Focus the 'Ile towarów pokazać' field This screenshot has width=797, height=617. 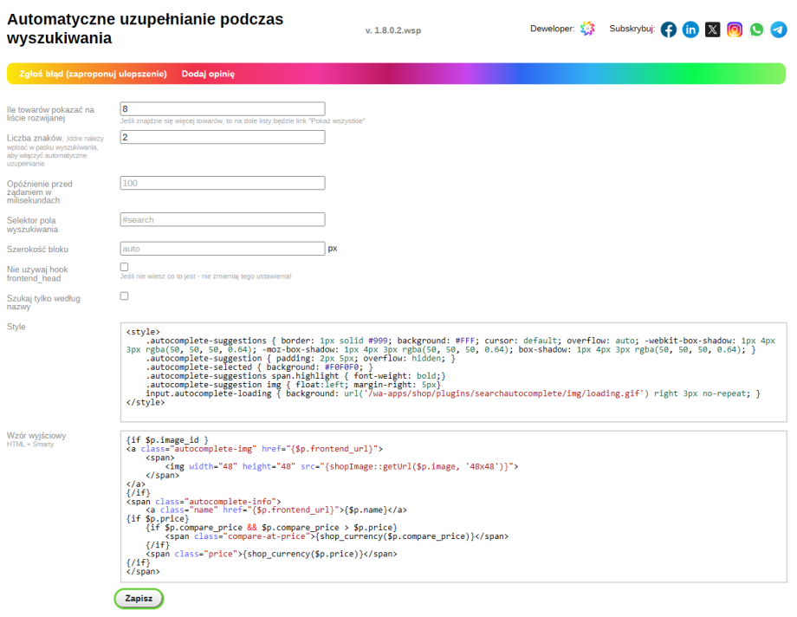pyautogui.click(x=222, y=108)
